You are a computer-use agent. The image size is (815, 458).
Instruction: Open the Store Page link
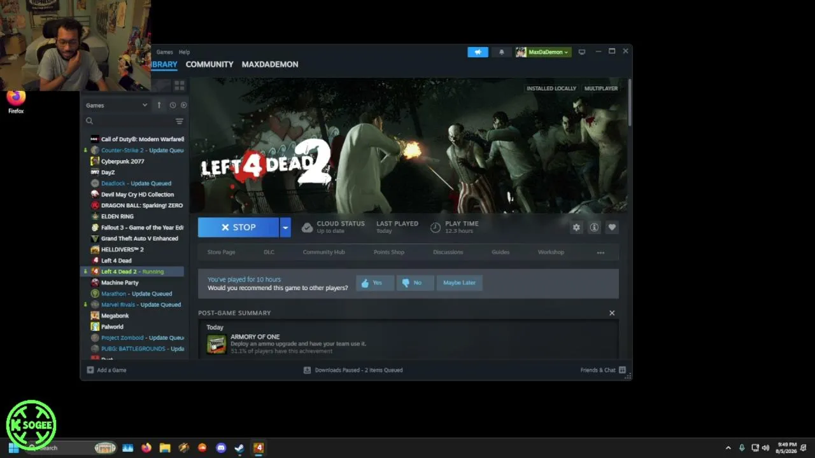tap(221, 253)
